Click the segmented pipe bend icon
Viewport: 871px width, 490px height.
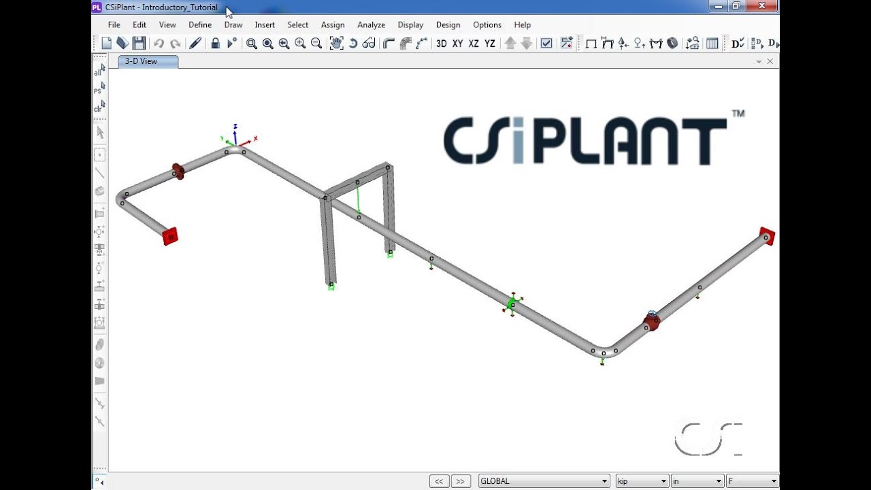(x=406, y=44)
